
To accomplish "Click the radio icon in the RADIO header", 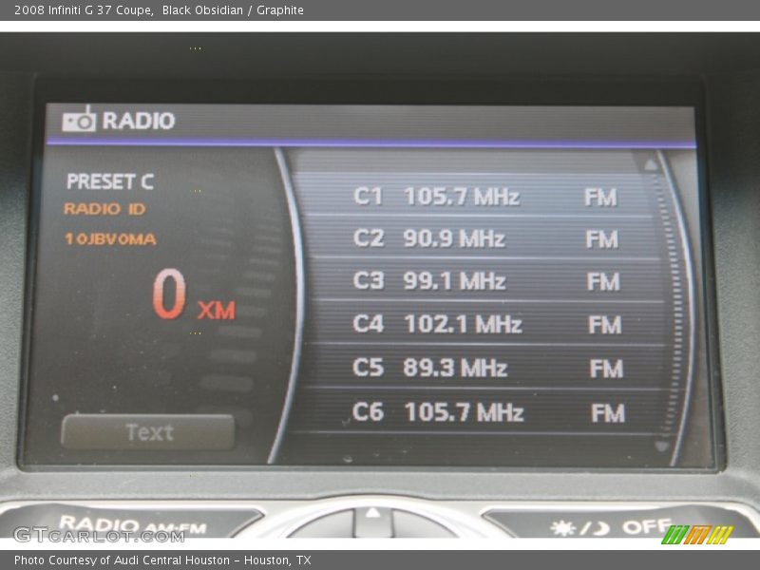I will 81,120.
